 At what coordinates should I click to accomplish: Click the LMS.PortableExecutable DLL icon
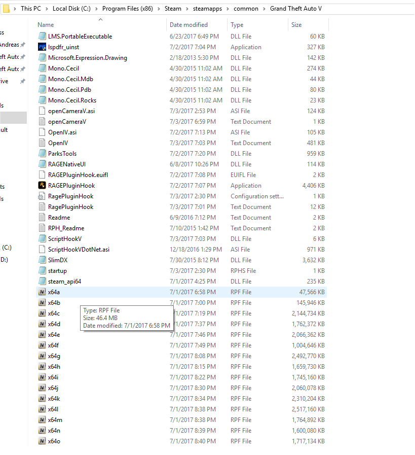(42, 37)
